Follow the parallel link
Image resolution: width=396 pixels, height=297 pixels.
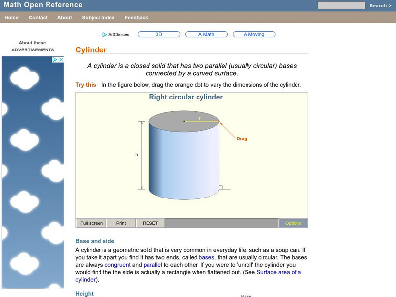pyautogui.click(x=152, y=265)
